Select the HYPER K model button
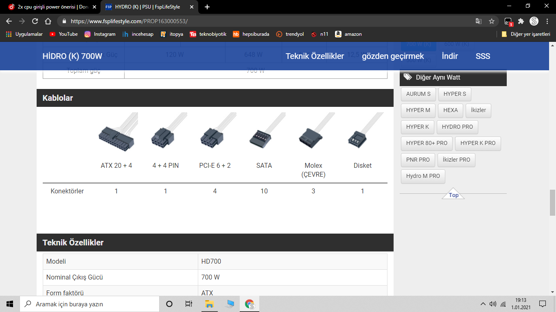Image resolution: width=556 pixels, height=312 pixels. [418, 127]
